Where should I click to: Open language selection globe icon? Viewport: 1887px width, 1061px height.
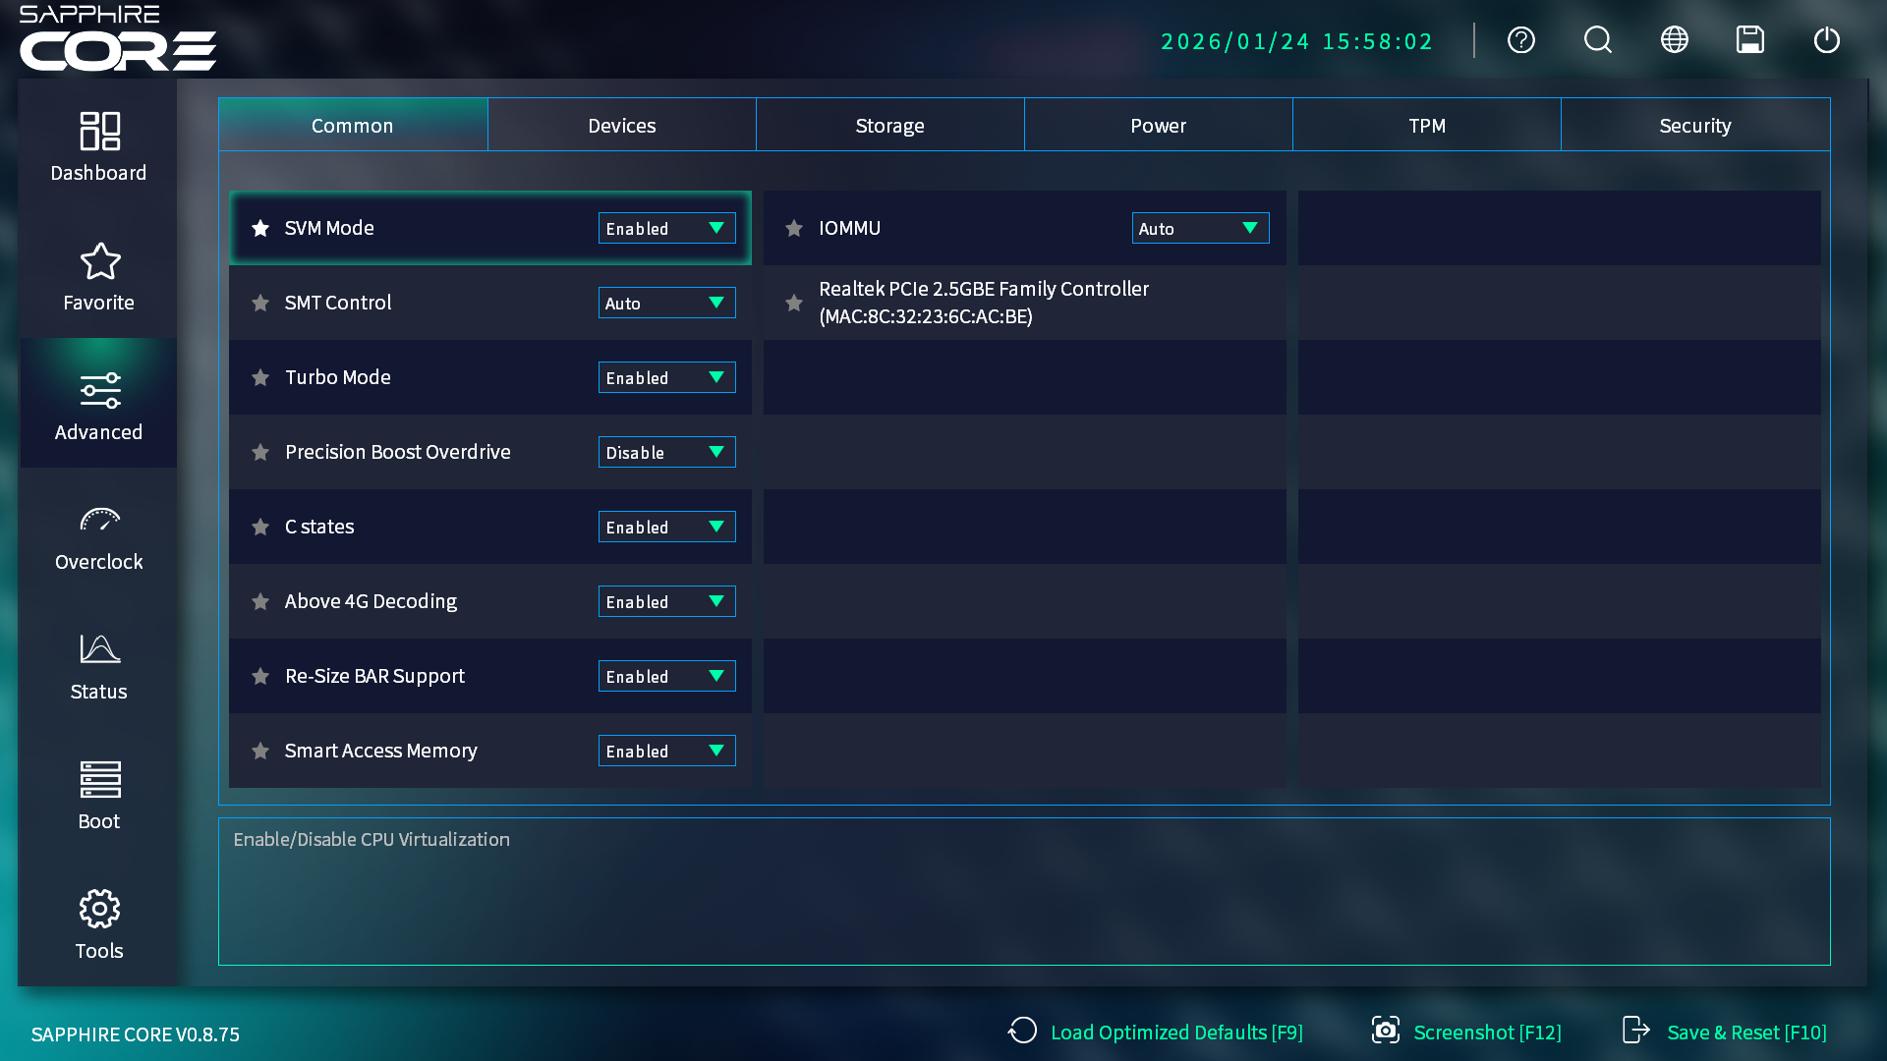[x=1674, y=40]
